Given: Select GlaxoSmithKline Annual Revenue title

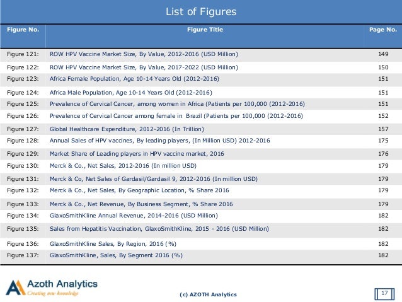Looking at the screenshot, I should coord(134,216).
